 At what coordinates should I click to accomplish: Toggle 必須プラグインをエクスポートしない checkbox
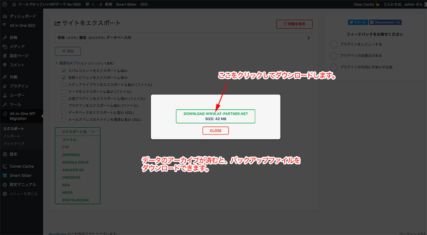point(64,98)
